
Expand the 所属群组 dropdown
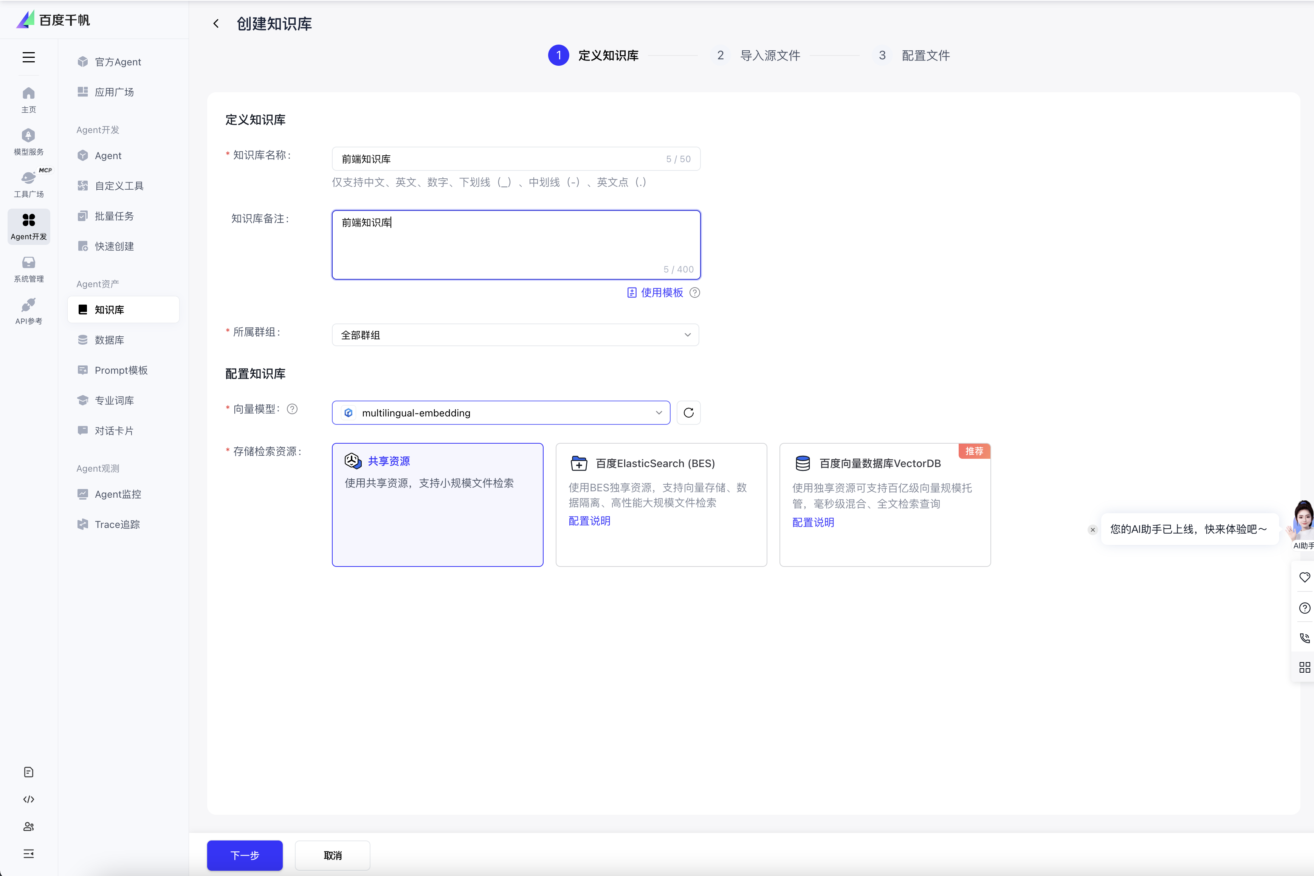click(515, 335)
